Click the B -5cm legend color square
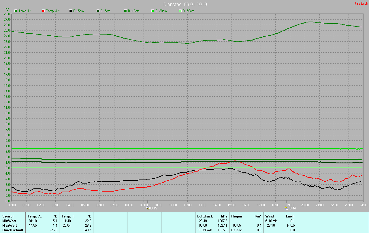The width and height of the screenshot is (369, 233). coord(98,11)
